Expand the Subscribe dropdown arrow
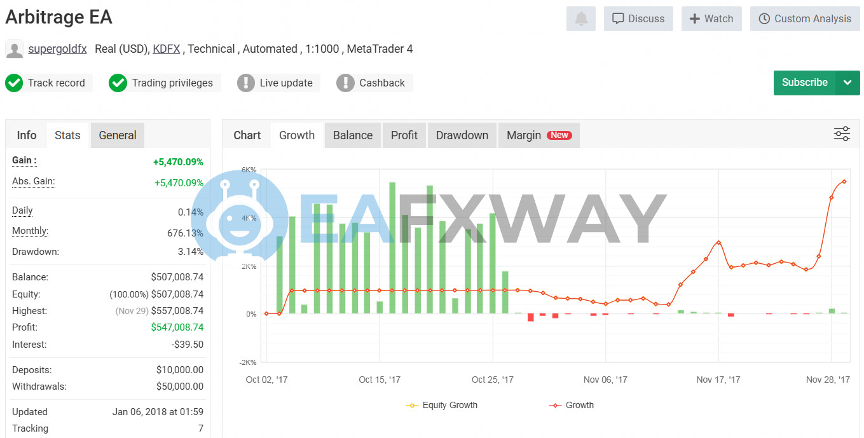Screen dimensions: 864x438 click(x=847, y=83)
